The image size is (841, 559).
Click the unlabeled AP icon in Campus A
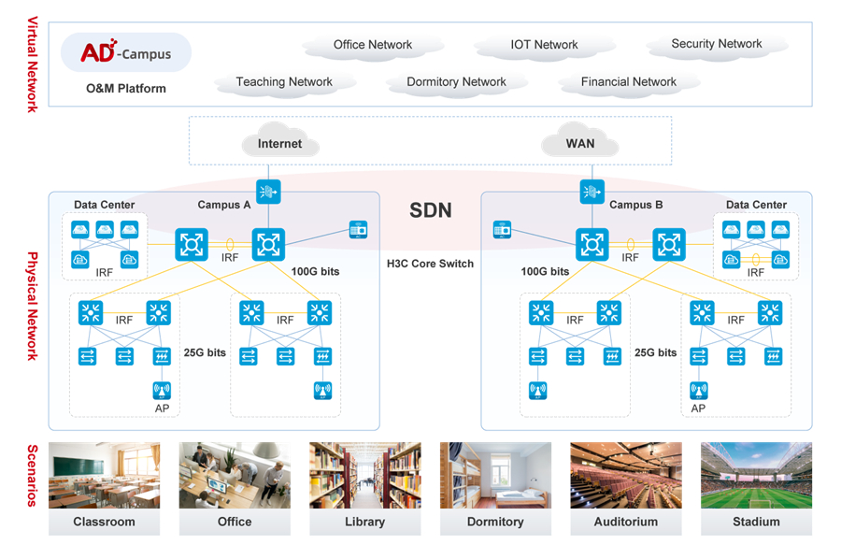click(x=323, y=391)
